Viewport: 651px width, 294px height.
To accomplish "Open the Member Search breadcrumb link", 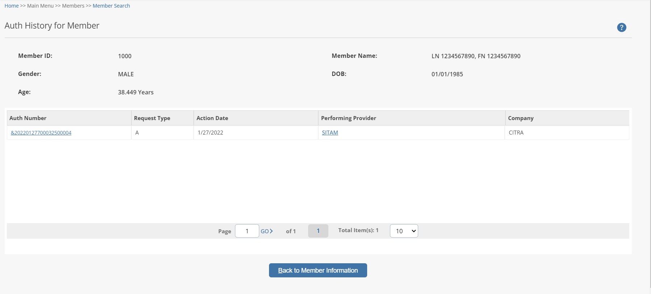I will (x=111, y=6).
